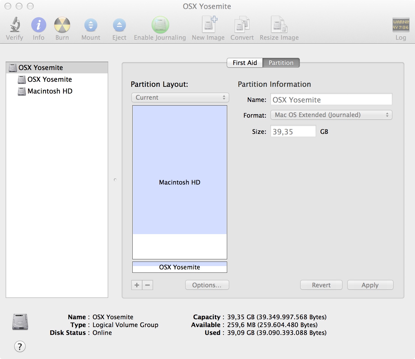Click the Verify microscope icon
The height and width of the screenshot is (359, 415).
pos(15,25)
